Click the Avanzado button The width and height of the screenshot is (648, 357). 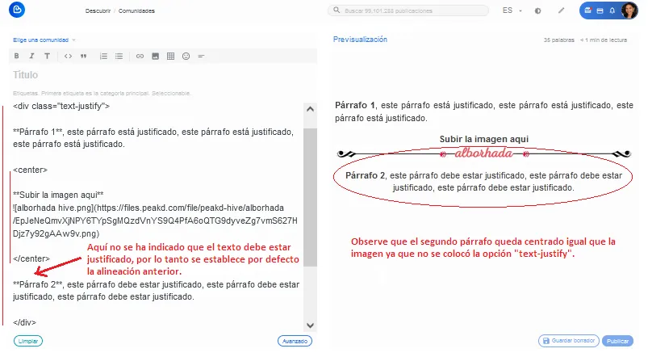[x=295, y=341]
